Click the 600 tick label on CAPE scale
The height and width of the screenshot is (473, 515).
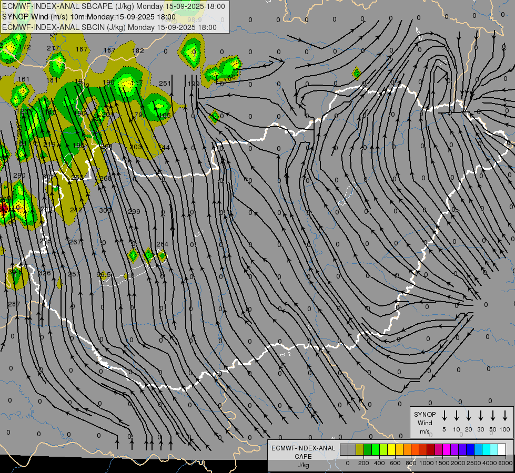click(395, 463)
